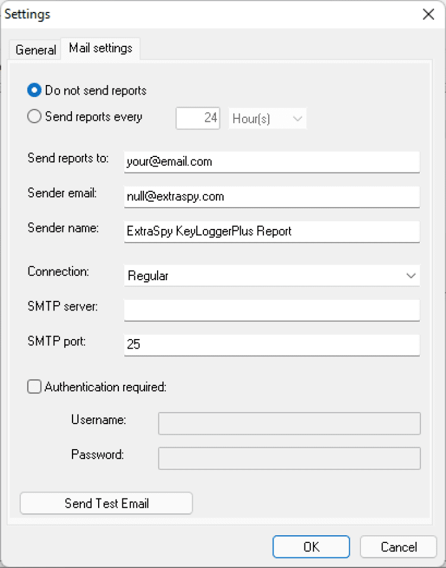This screenshot has width=446, height=568.
Task: Click the SMTP port field
Action: click(272, 344)
